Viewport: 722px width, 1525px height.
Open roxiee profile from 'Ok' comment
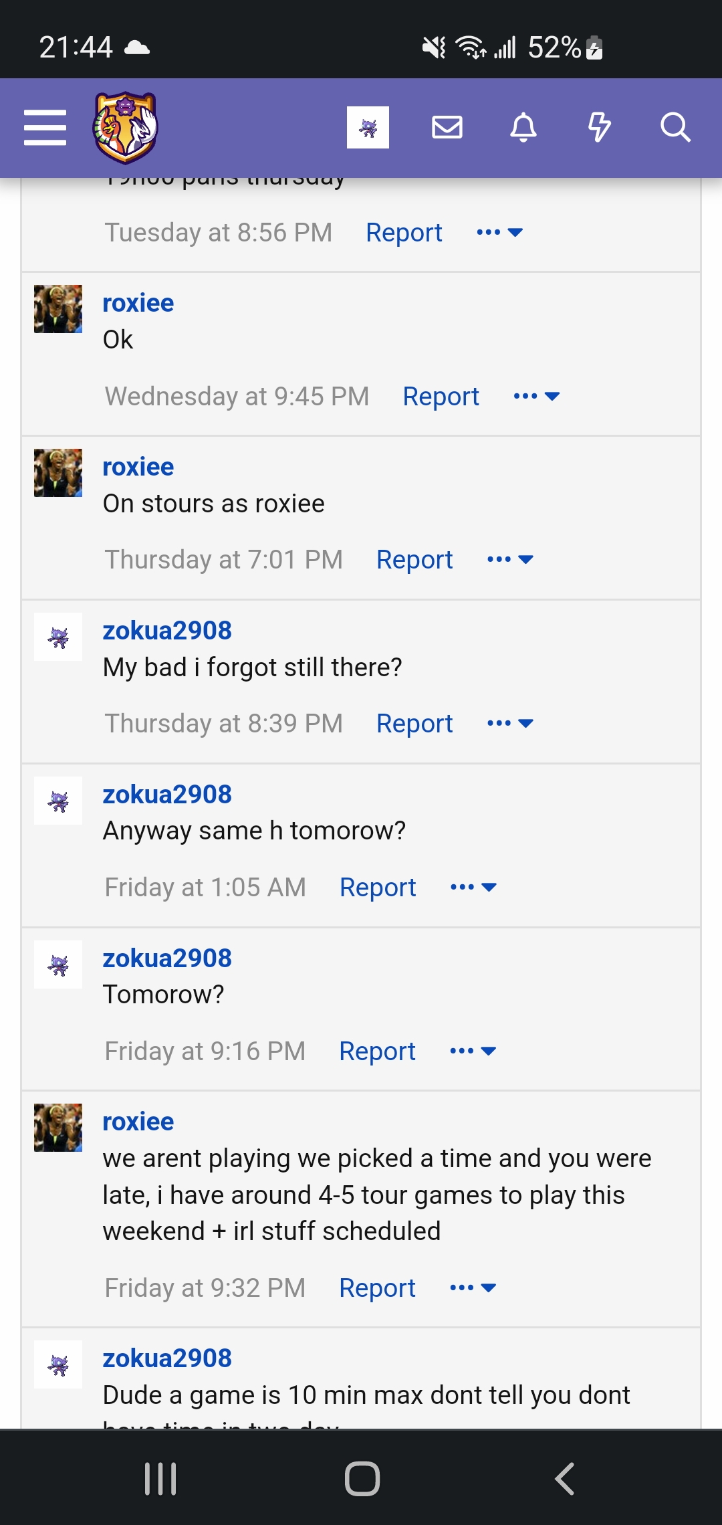coord(138,303)
